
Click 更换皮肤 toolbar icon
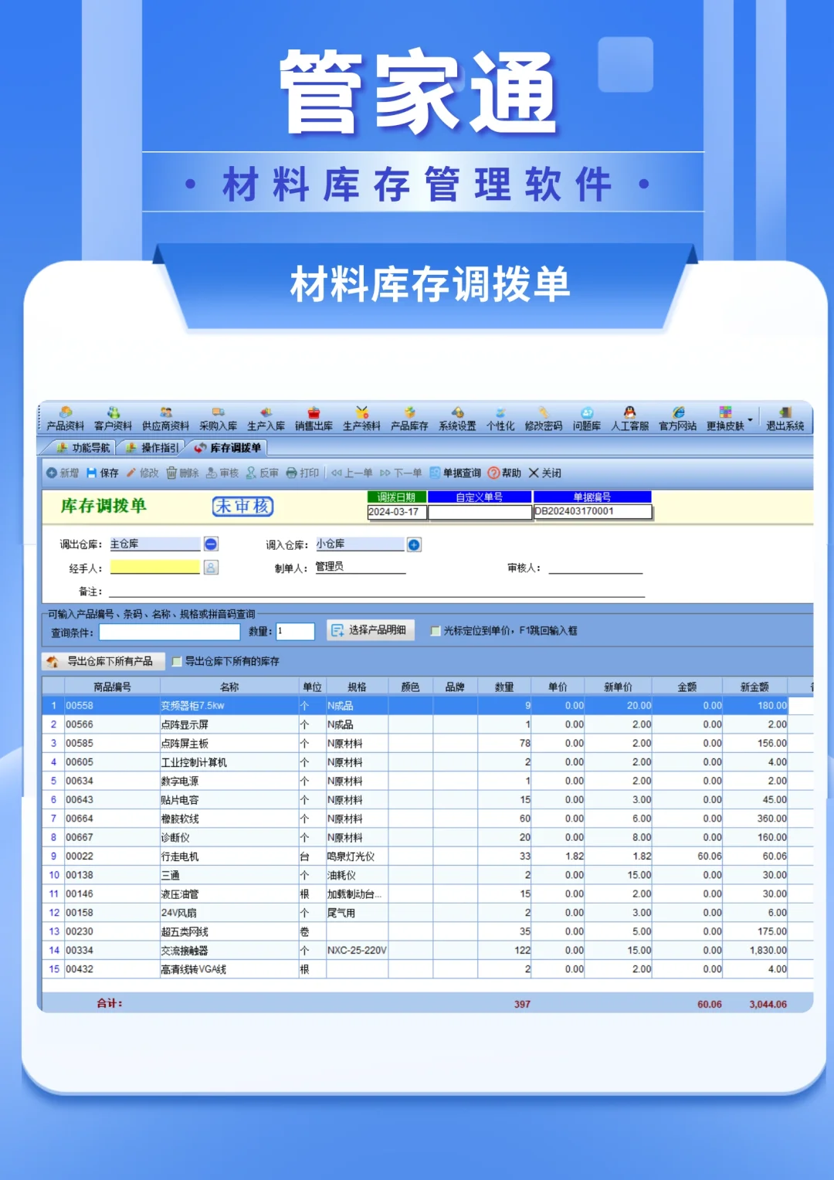click(725, 419)
